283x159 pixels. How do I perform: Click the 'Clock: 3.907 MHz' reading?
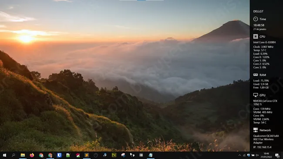pyautogui.click(x=263, y=46)
